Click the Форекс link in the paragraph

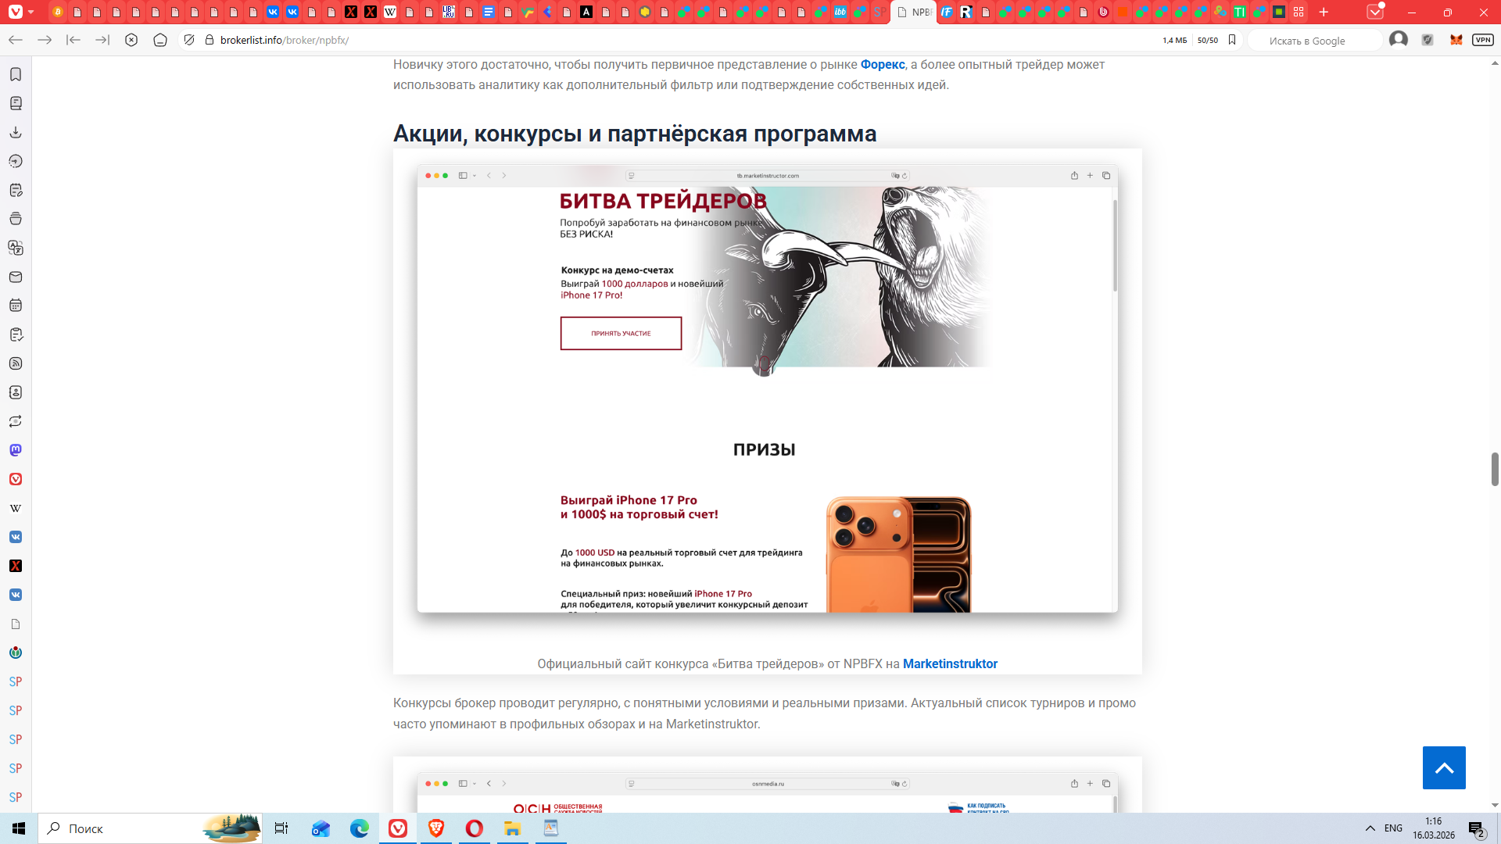pyautogui.click(x=883, y=65)
